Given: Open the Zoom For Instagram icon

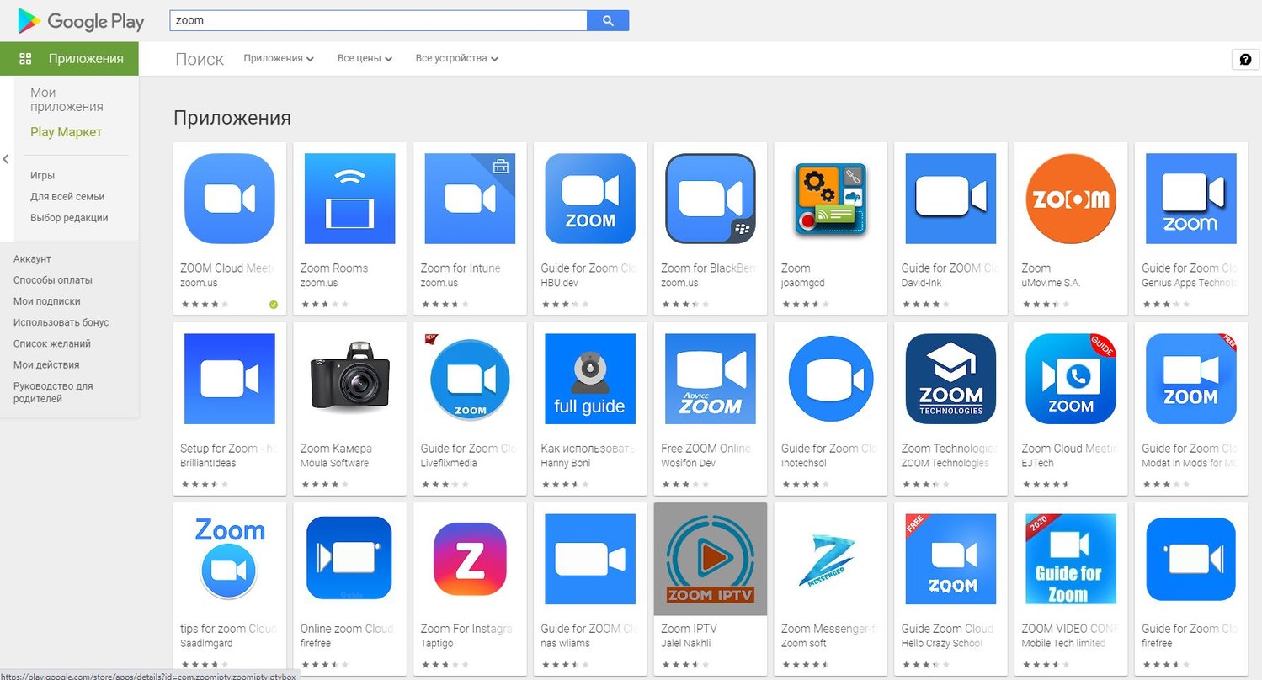Looking at the screenshot, I should pyautogui.click(x=470, y=559).
